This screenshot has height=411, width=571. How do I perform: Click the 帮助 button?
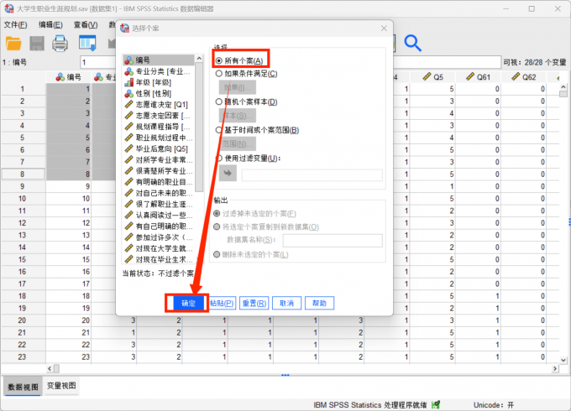click(x=319, y=303)
